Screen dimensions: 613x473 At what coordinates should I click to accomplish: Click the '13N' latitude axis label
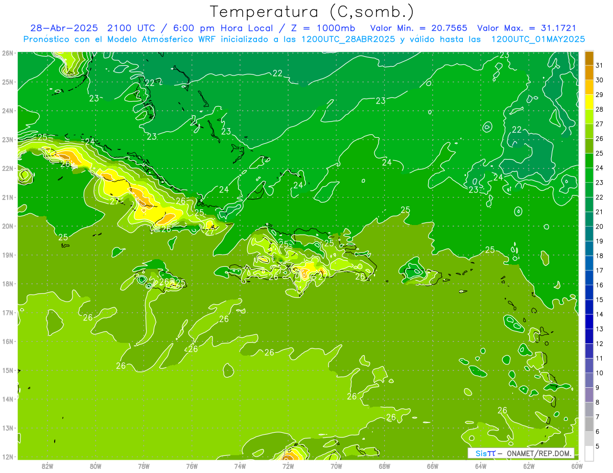pos(7,428)
